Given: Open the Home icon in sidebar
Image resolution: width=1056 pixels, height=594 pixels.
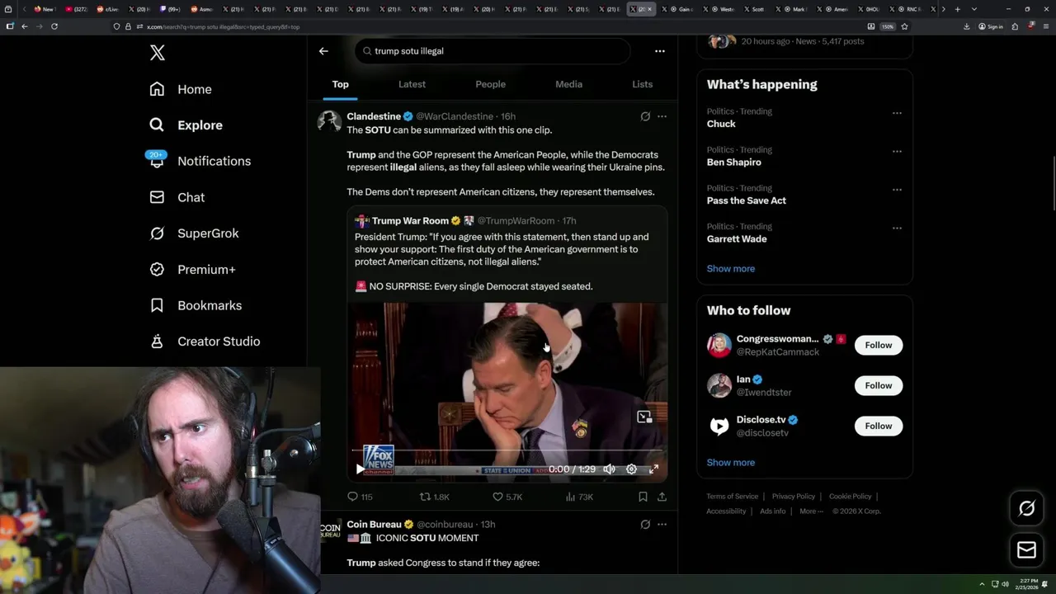Looking at the screenshot, I should point(157,89).
